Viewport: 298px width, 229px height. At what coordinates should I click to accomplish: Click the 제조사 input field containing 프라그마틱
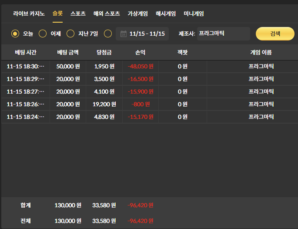(x=223, y=34)
